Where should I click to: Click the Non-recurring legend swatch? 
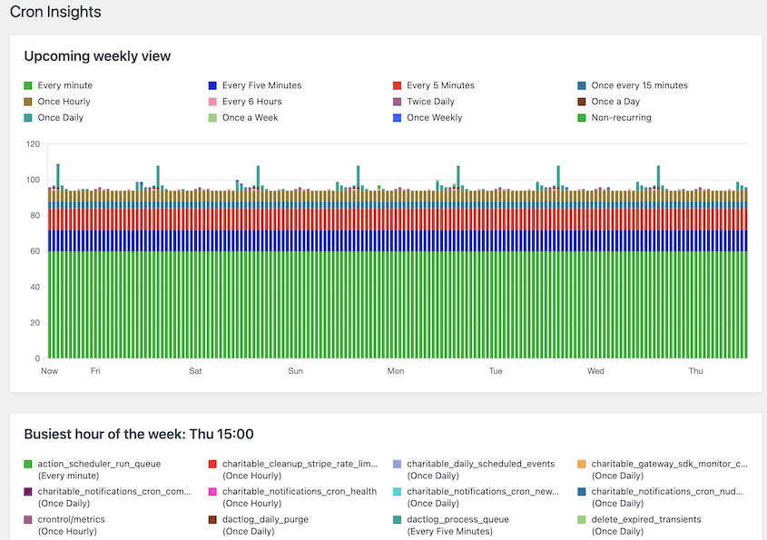582,118
